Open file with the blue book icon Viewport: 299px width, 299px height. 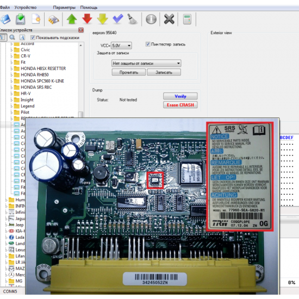tap(5, 19)
